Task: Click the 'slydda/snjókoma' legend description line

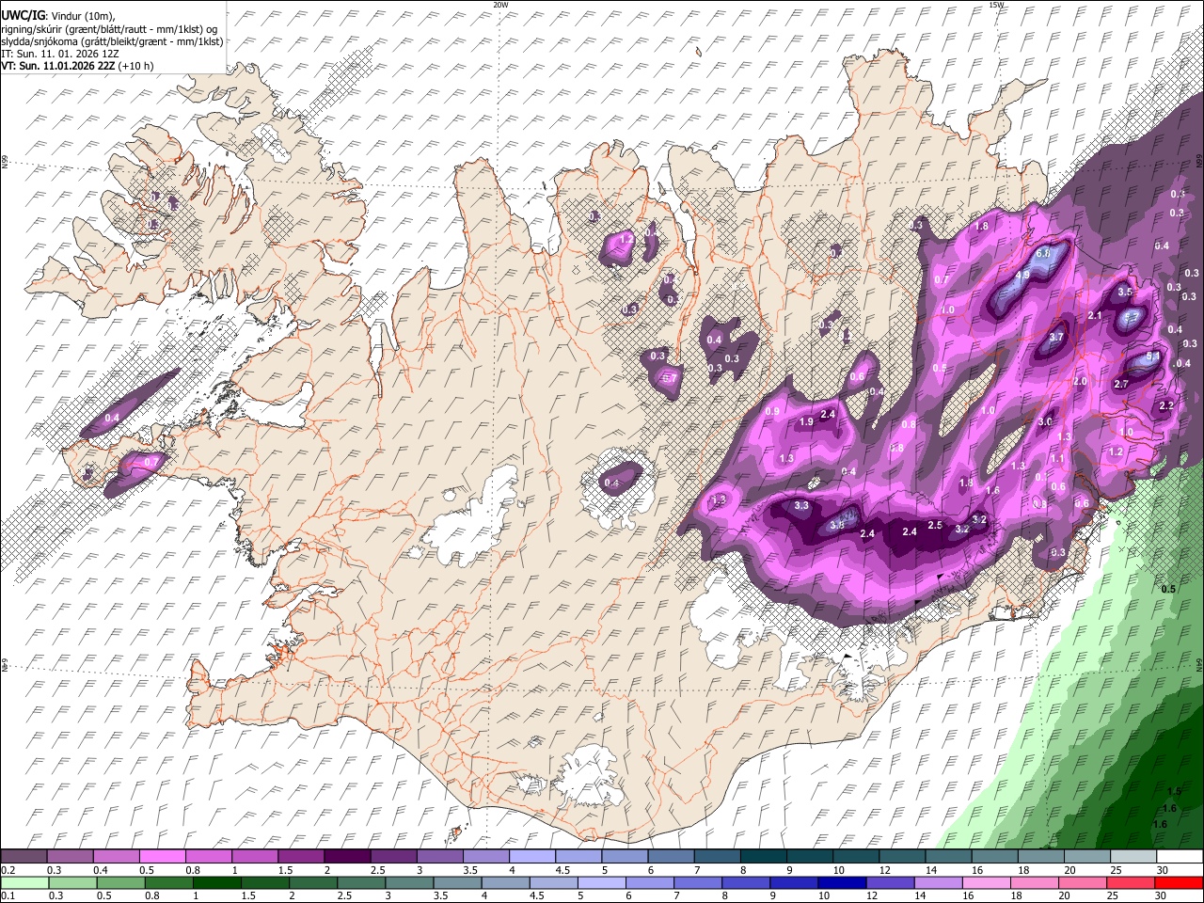Action: tap(112, 41)
